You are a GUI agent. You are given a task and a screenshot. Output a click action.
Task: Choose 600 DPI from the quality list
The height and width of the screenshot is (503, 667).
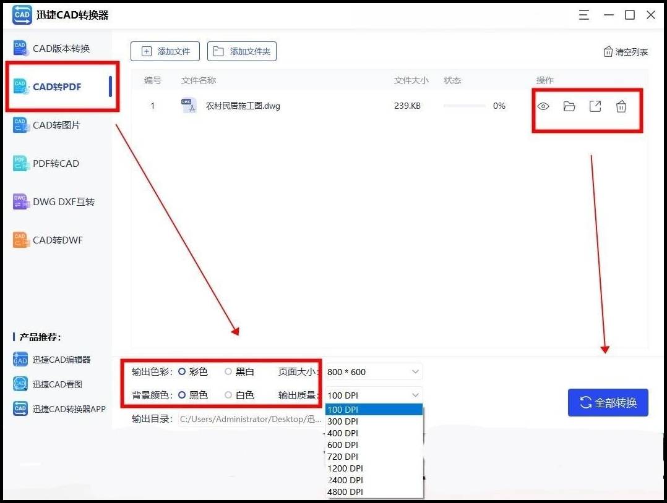coord(343,445)
